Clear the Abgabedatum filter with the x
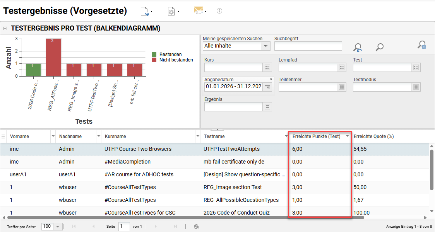435x232 pixels. click(271, 79)
